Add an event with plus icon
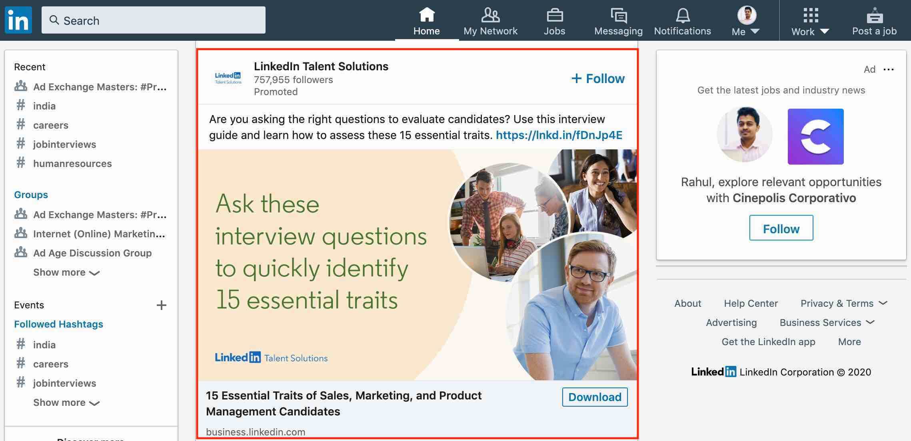The image size is (911, 441). coord(162,305)
